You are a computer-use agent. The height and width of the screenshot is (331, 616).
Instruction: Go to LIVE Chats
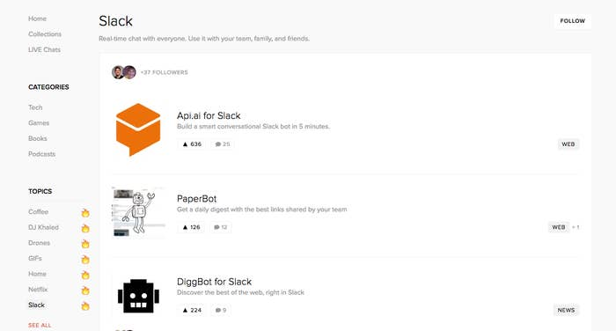(x=44, y=50)
